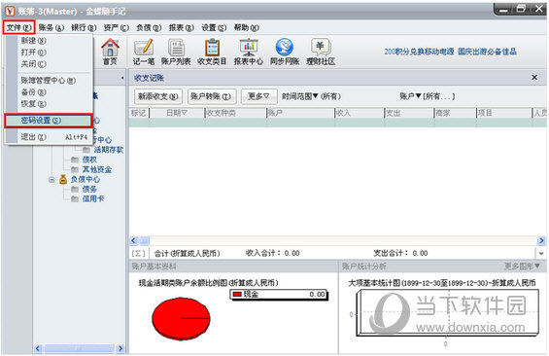This screenshot has height=356, width=549.
Task: Collapse the left panel arrow
Action: coord(122,78)
